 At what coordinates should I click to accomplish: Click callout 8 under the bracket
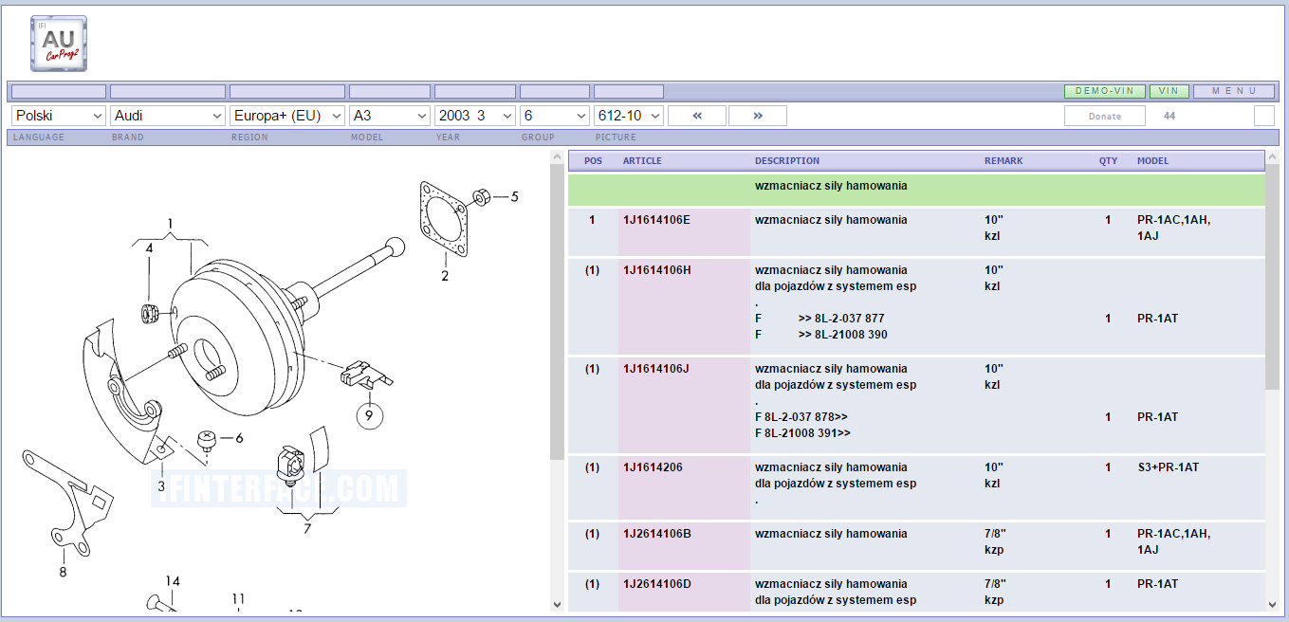click(63, 572)
